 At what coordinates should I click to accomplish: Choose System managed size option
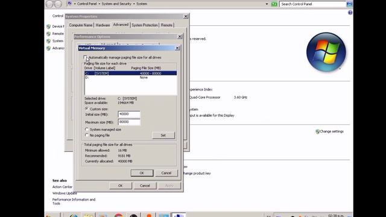tap(87, 130)
